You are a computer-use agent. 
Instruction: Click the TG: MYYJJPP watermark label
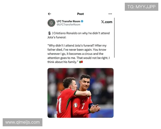click(141, 7)
